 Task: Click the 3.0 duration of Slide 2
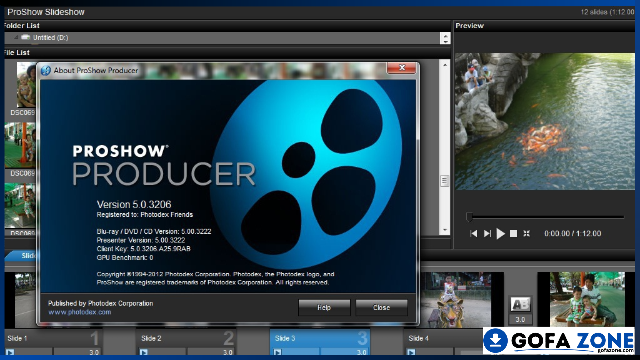(x=228, y=352)
